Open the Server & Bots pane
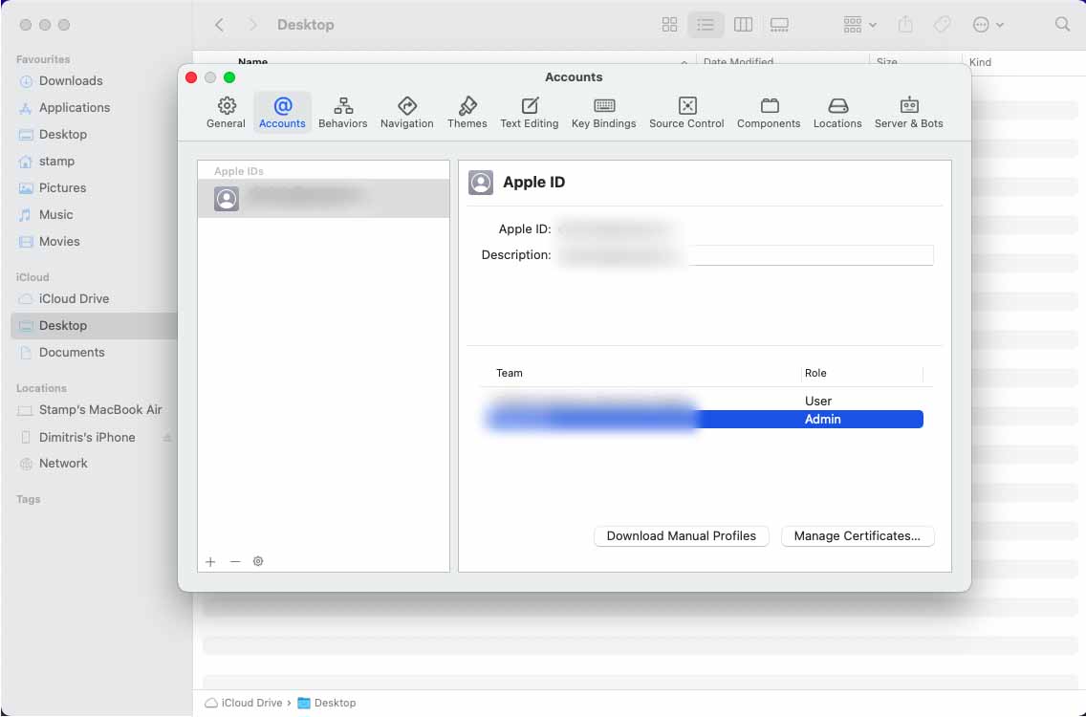Screen dimensions: 1086x717 [908, 112]
